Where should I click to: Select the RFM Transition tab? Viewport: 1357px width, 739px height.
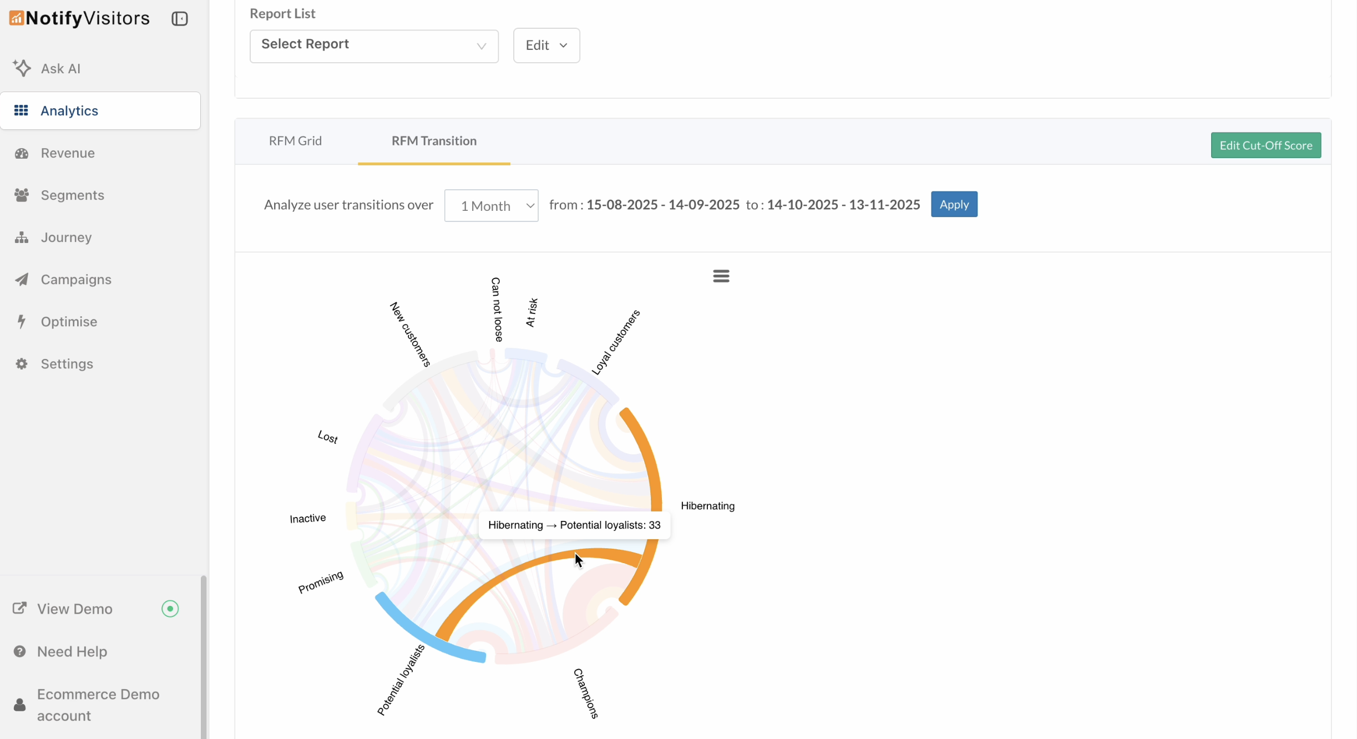tap(434, 141)
